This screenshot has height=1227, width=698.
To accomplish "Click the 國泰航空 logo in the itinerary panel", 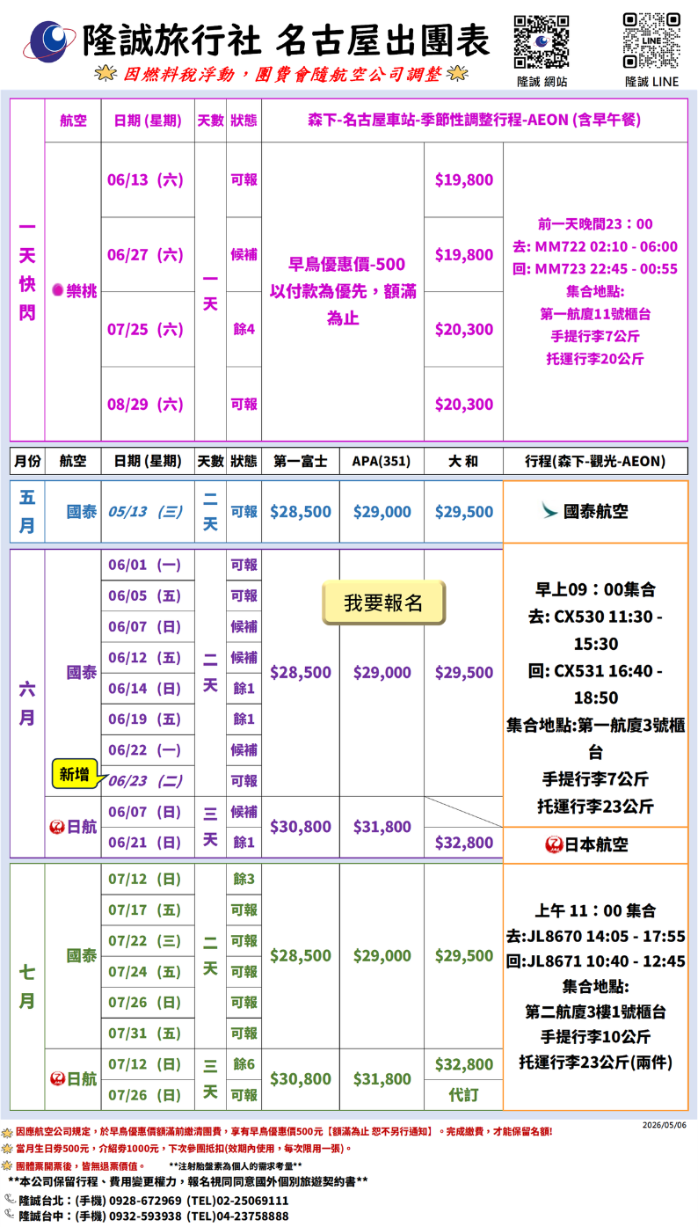I will pyautogui.click(x=550, y=511).
